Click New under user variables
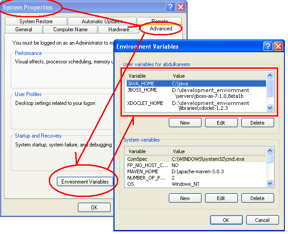Screen dimensions: 288x234 [185, 123]
